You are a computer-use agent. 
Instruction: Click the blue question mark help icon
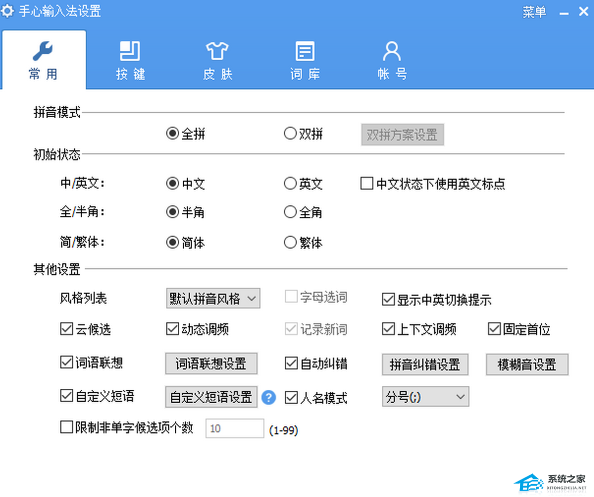(268, 398)
